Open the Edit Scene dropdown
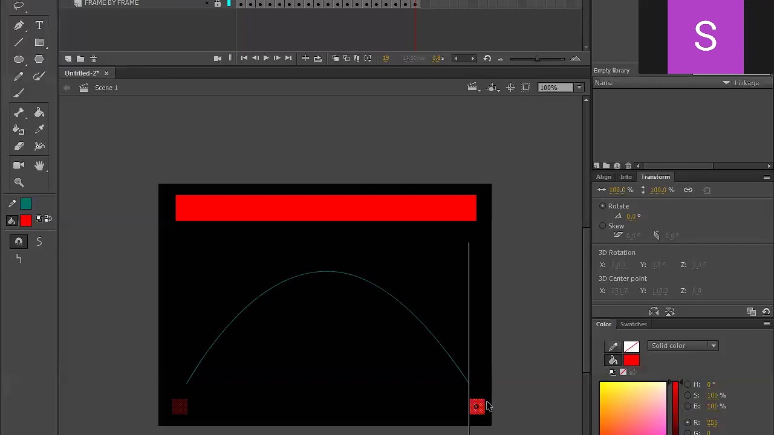Screen dimensions: 774x435 pyautogui.click(x=474, y=88)
